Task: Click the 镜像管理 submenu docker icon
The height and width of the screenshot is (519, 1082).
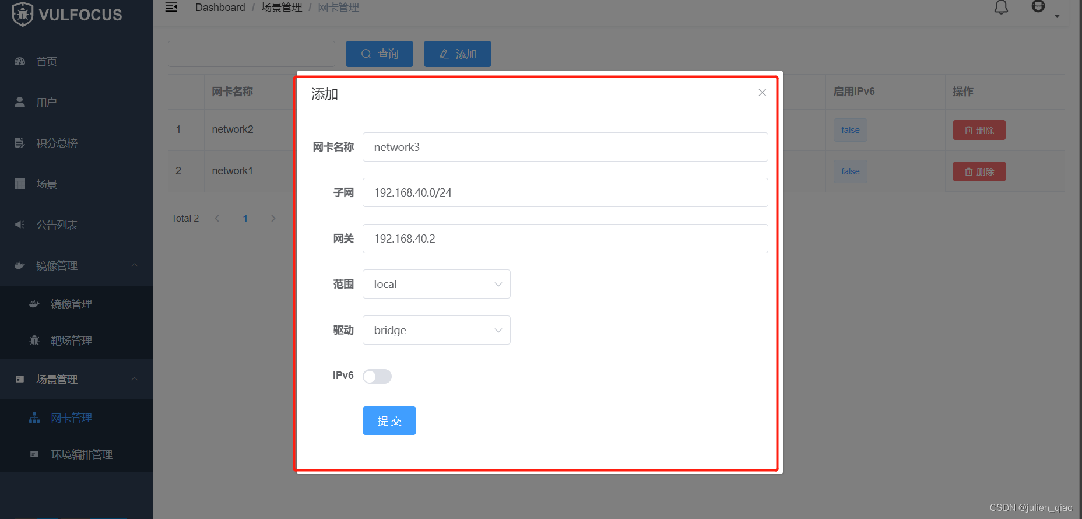Action: click(x=34, y=304)
